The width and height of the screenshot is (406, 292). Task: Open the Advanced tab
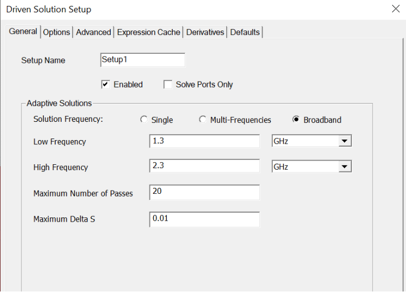[93, 32]
